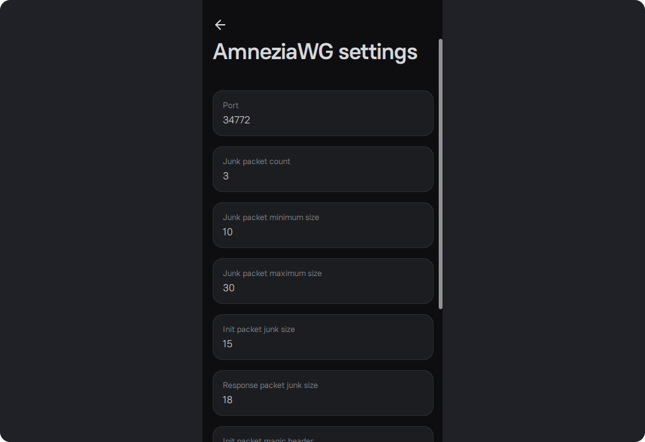
Task: Click the Port input field
Action: click(x=323, y=113)
